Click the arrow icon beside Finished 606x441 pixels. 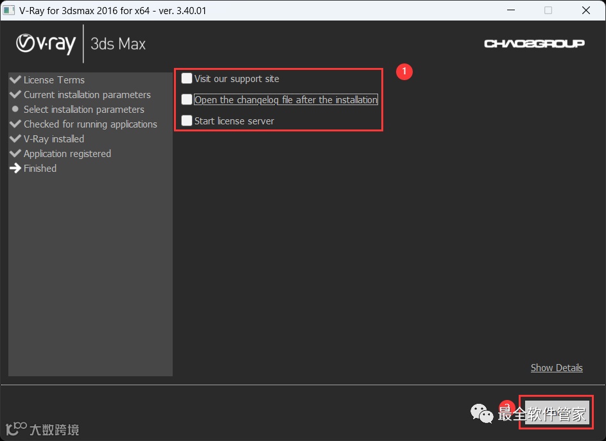[x=15, y=168]
